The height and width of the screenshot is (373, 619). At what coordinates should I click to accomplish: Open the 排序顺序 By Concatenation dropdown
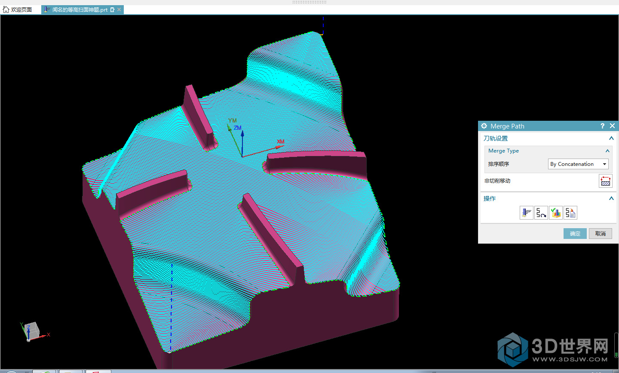[578, 164]
